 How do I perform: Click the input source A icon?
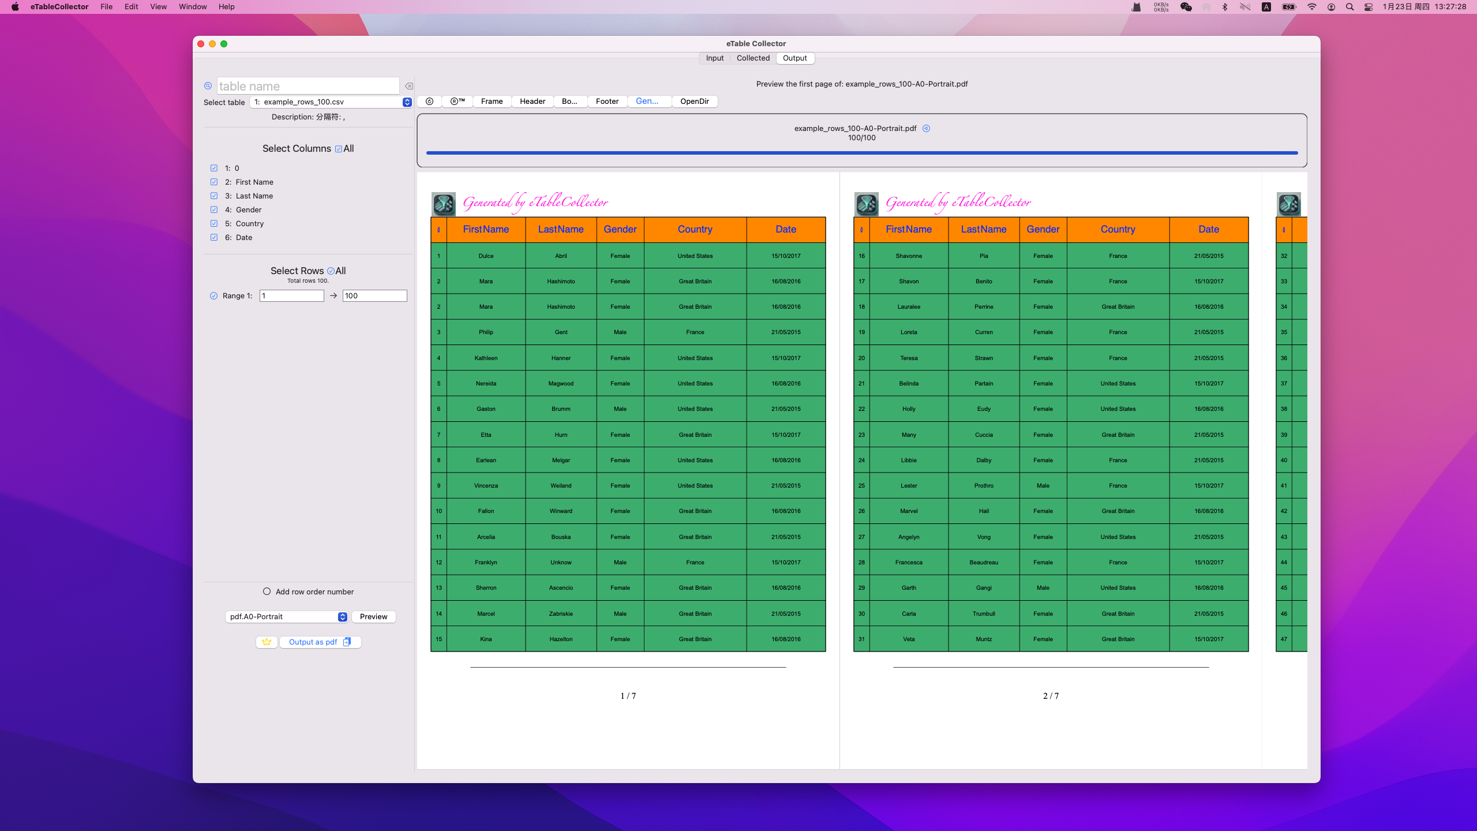coord(1266,7)
